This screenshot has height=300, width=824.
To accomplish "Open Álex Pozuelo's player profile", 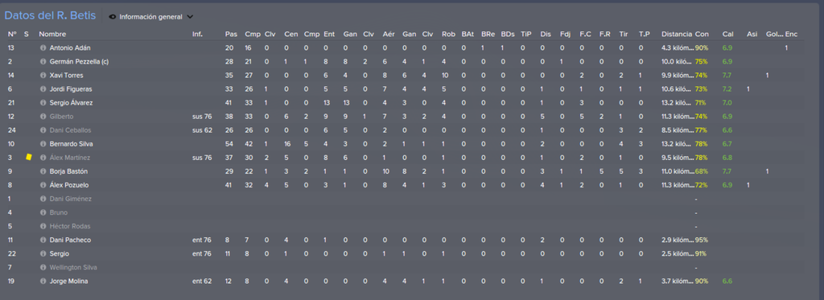I will [x=68, y=184].
